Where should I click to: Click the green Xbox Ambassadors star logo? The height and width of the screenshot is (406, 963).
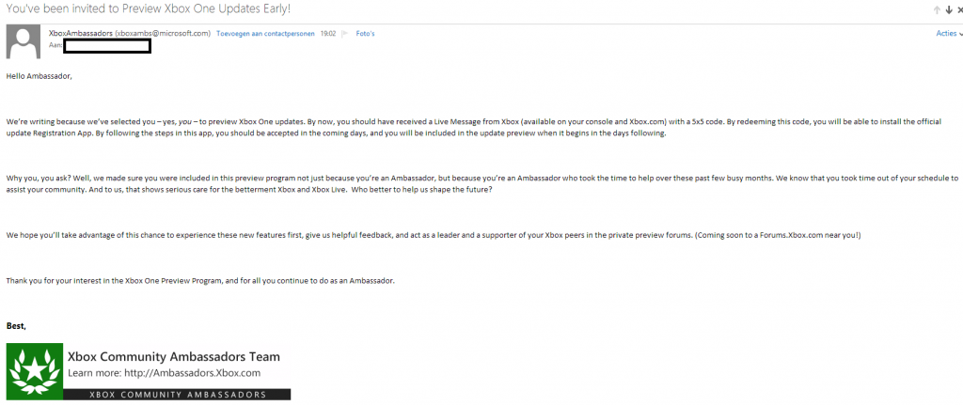pyautogui.click(x=35, y=371)
